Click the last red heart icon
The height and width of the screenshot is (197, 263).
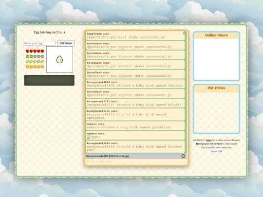pyautogui.click(x=42, y=51)
